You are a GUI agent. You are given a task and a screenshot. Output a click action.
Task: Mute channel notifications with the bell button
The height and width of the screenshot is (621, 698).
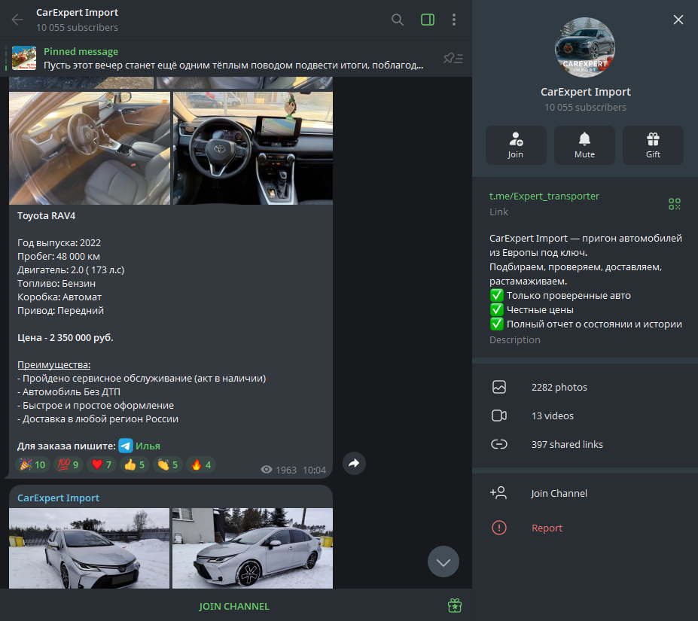584,145
